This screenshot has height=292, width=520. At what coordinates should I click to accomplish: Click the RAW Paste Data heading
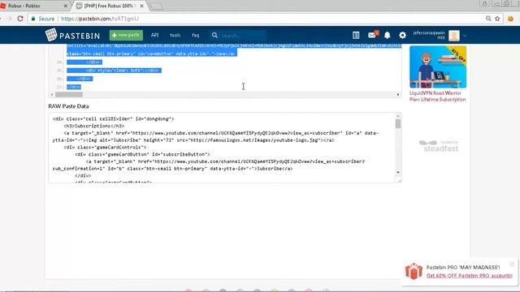coord(68,106)
